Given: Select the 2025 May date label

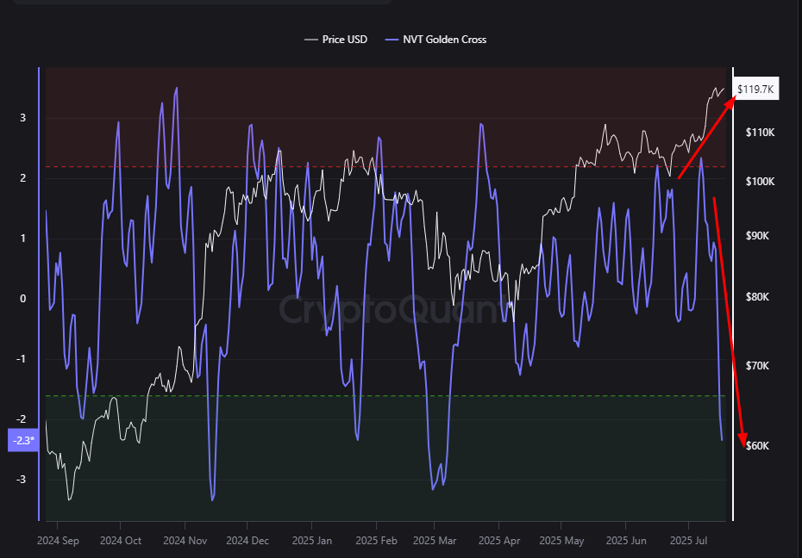Looking at the screenshot, I should pos(561,541).
